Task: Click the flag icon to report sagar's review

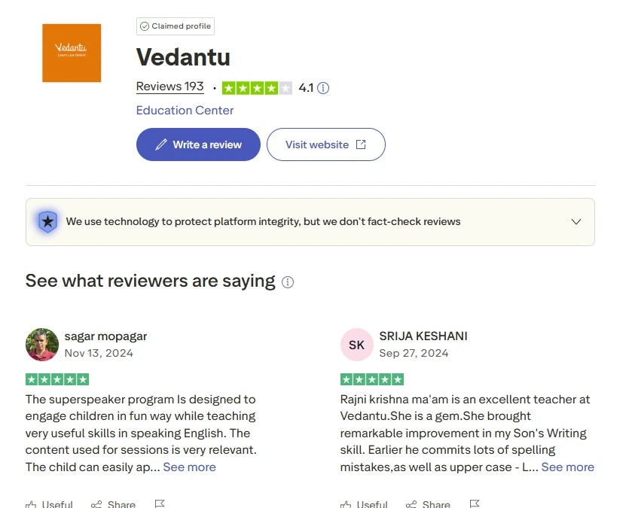Action: (160, 503)
